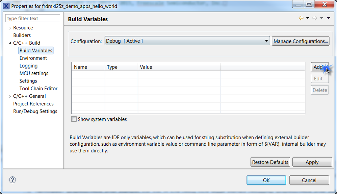Click Manage Configurations button

301,41
